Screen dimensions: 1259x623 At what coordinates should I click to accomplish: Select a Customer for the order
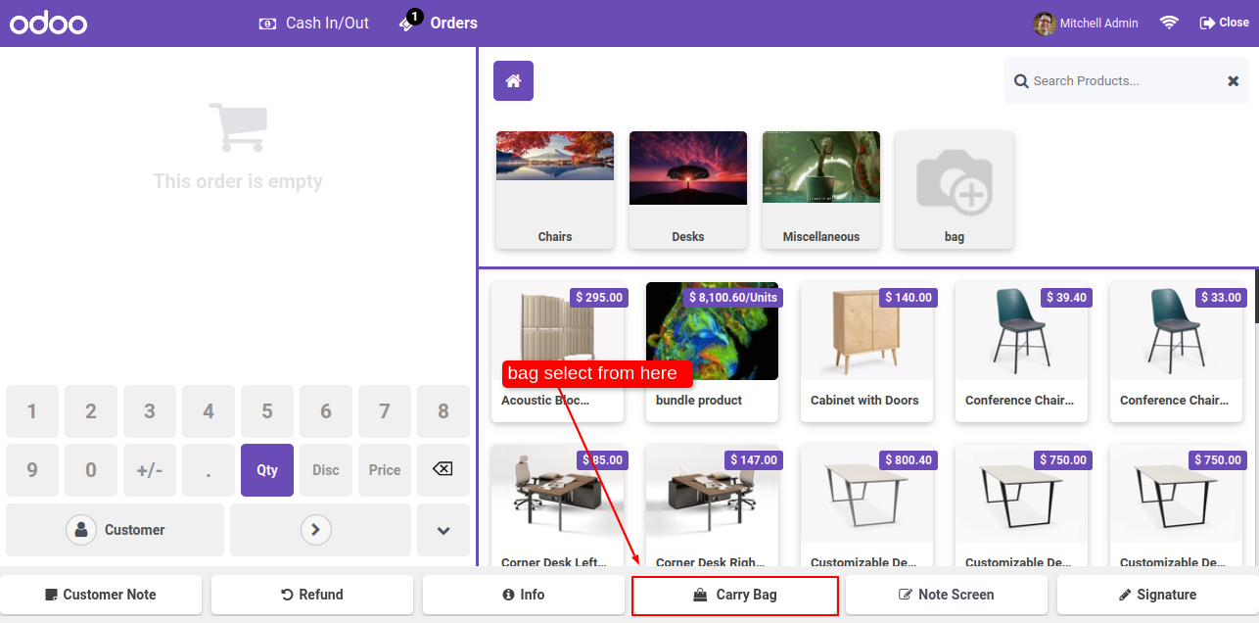pos(116,530)
